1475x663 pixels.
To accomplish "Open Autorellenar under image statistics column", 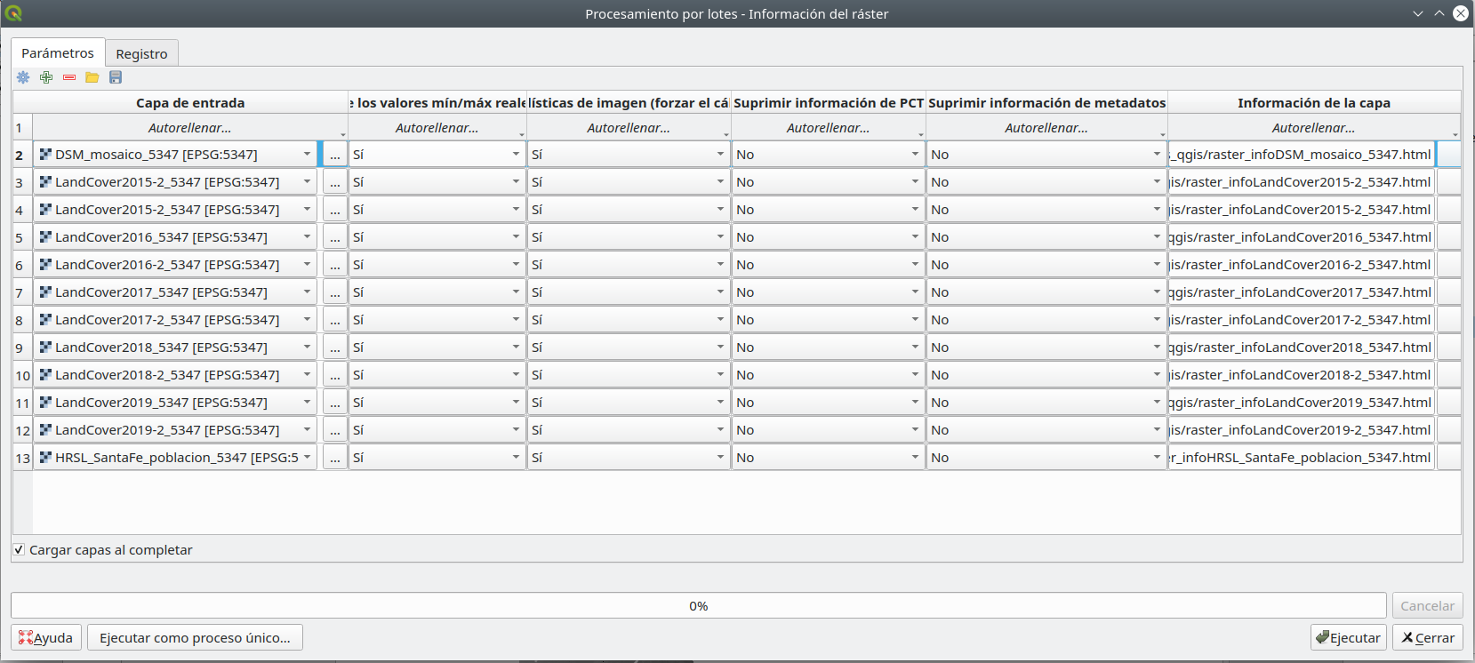I will tap(629, 128).
